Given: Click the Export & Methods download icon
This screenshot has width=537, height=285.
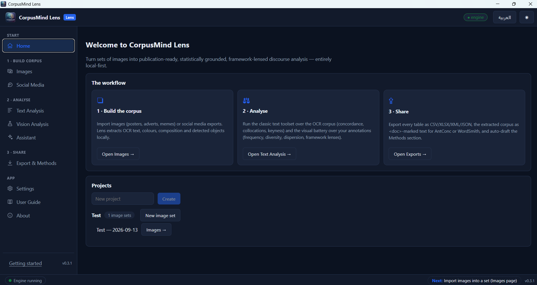Looking at the screenshot, I should coord(10,163).
